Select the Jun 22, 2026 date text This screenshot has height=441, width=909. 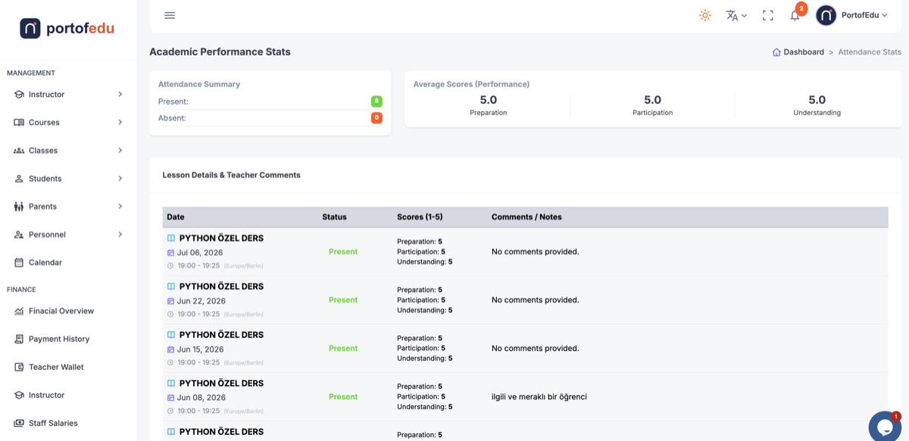click(201, 301)
